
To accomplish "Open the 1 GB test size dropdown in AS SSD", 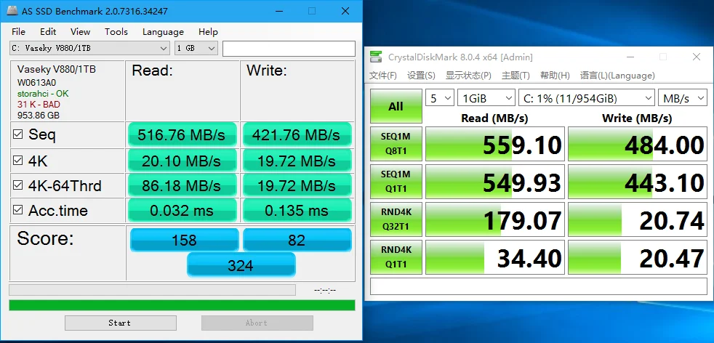I will click(x=196, y=48).
